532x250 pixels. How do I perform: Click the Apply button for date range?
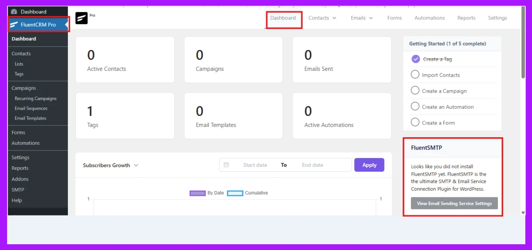coord(369,165)
